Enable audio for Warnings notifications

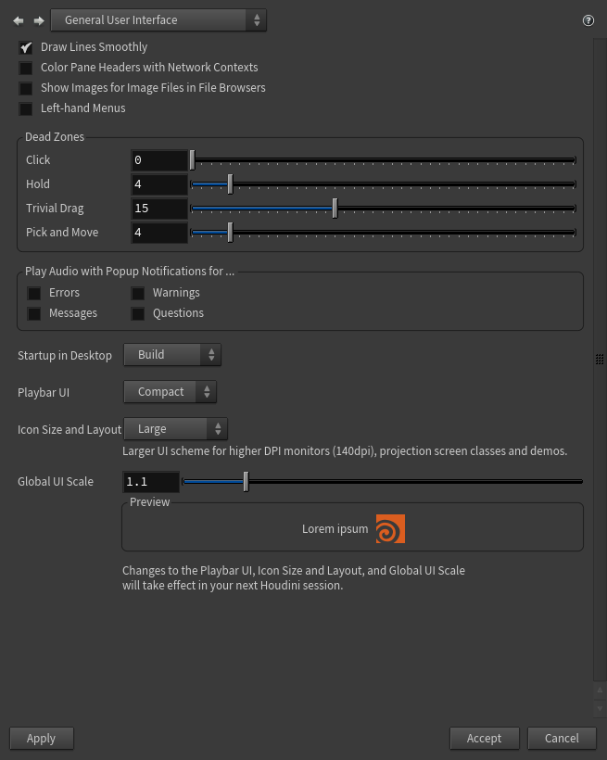(x=138, y=293)
